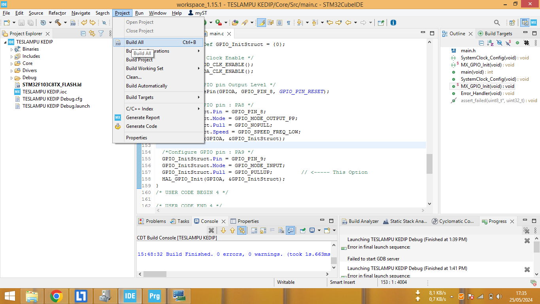Click the Search magnifier icon in toolbar
Image resolution: width=540 pixels, height=304 pixels.
tap(497, 23)
